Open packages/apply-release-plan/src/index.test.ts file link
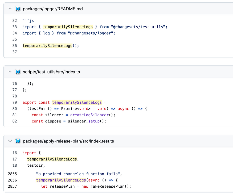233x193 pixels. click(x=68, y=141)
